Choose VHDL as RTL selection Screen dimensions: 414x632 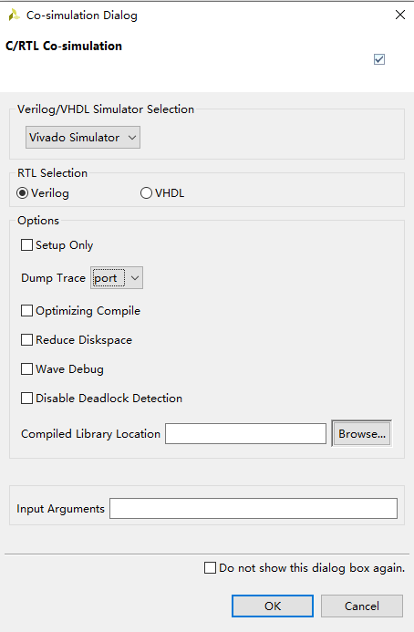pos(146,193)
